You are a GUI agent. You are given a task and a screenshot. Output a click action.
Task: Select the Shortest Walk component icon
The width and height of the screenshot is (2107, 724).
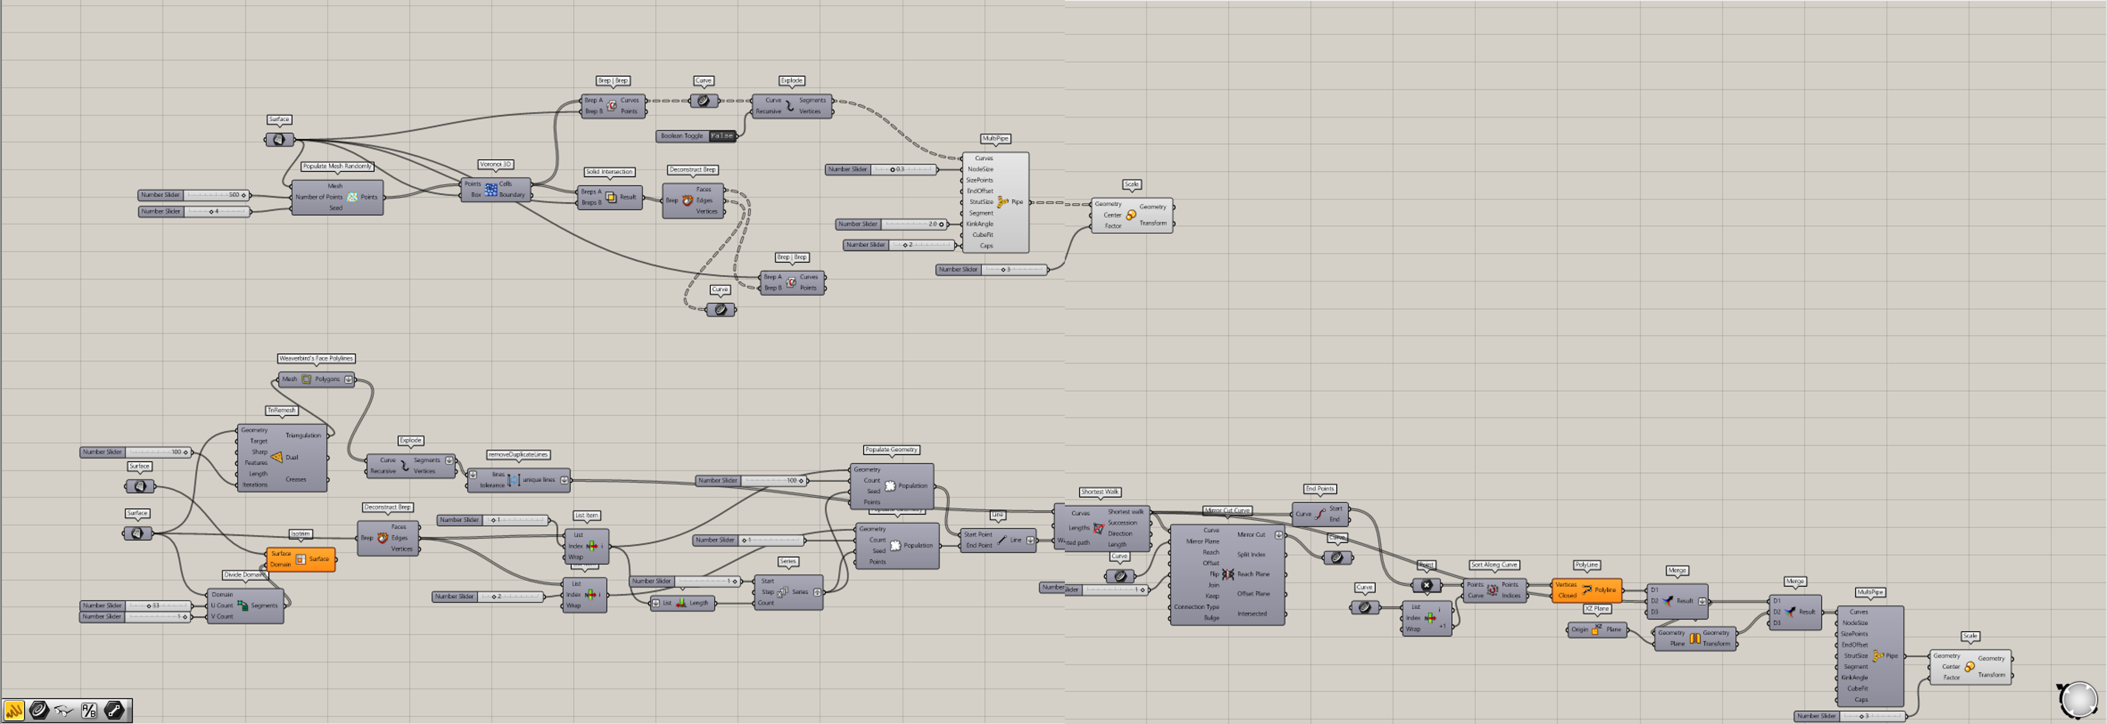point(1098,528)
